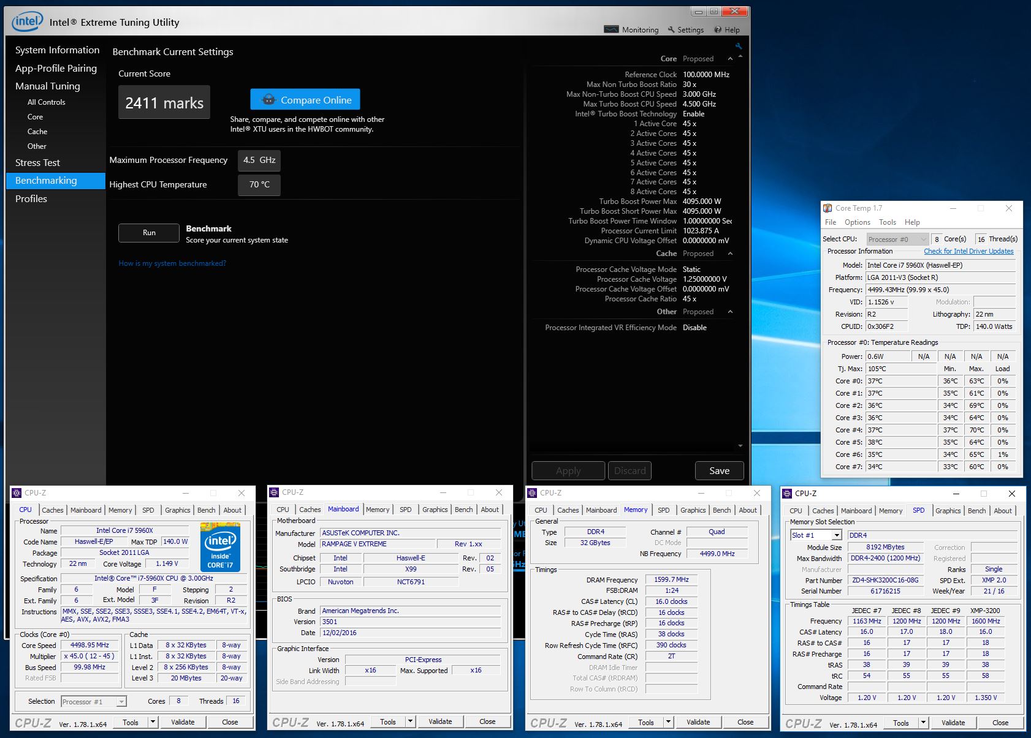Click the settings panel scrollbar down arrow
The width and height of the screenshot is (1031, 738).
tap(740, 446)
